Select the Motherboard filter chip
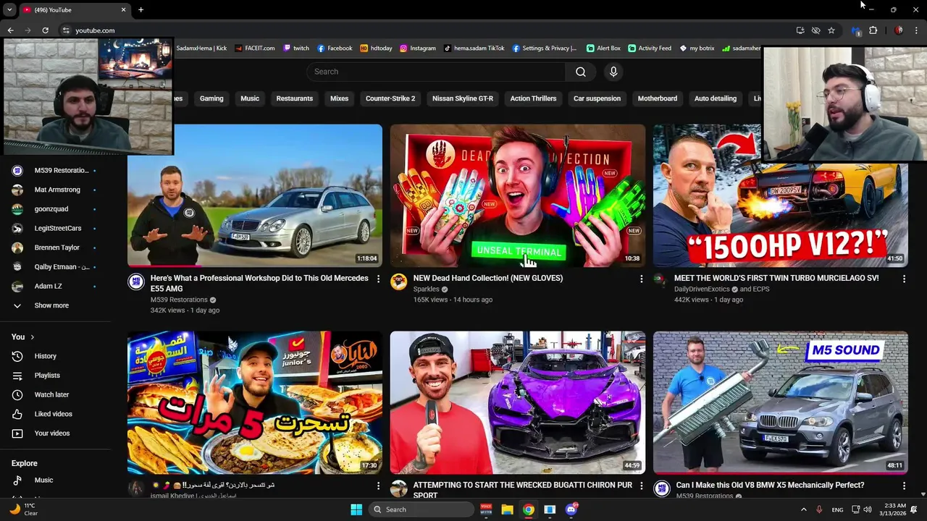Image resolution: width=927 pixels, height=521 pixels. [658, 98]
